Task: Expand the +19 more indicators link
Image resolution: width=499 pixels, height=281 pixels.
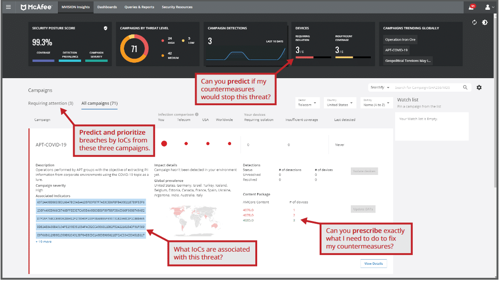Action: [x=44, y=241]
